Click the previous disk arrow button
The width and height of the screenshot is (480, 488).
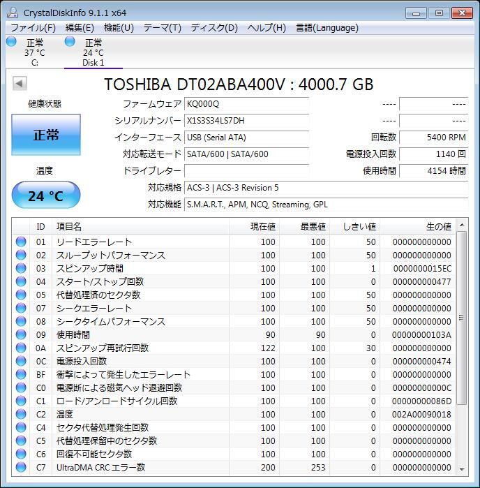click(20, 84)
